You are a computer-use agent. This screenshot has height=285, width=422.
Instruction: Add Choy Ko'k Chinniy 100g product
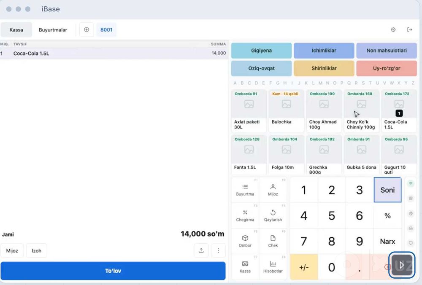[362, 111]
